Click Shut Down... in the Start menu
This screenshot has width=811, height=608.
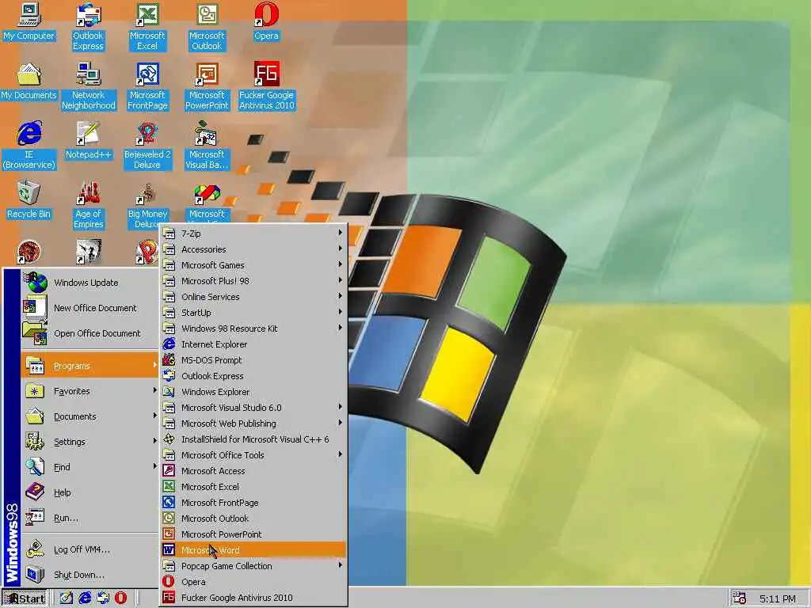point(89,575)
